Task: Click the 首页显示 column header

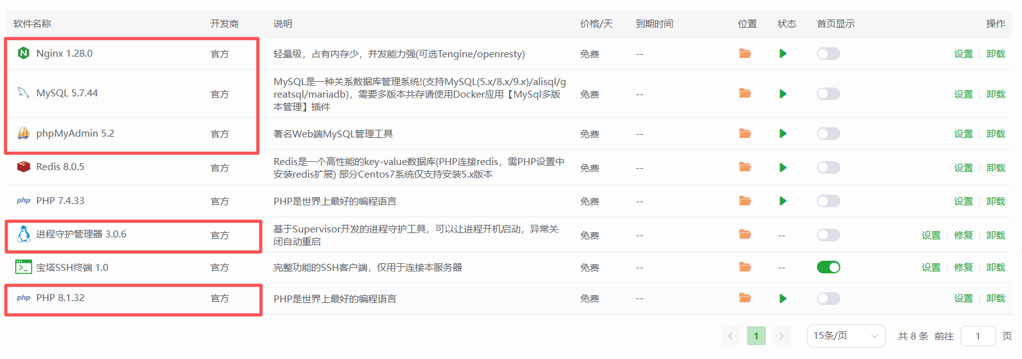Action: click(x=836, y=24)
